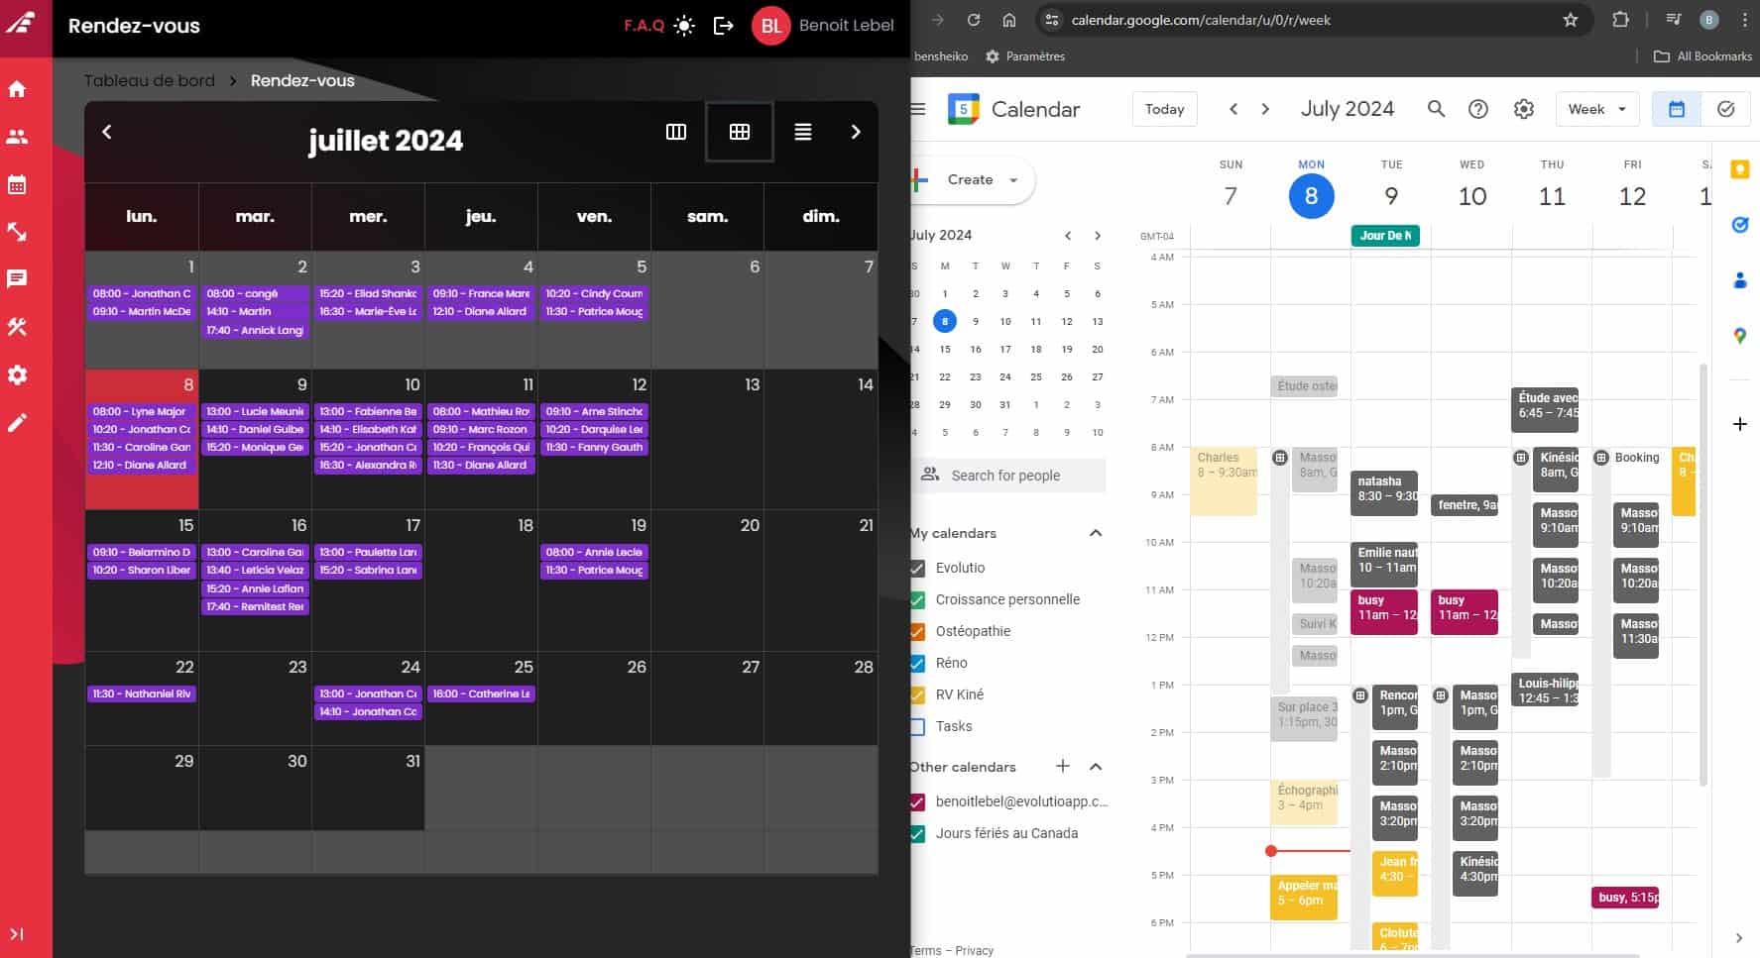Open the 08:00 - Lyne Major appointment
This screenshot has height=958, width=1760.
(x=142, y=411)
